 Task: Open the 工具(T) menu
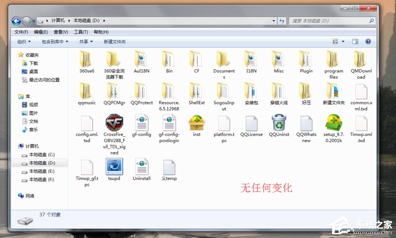[x=81, y=32]
